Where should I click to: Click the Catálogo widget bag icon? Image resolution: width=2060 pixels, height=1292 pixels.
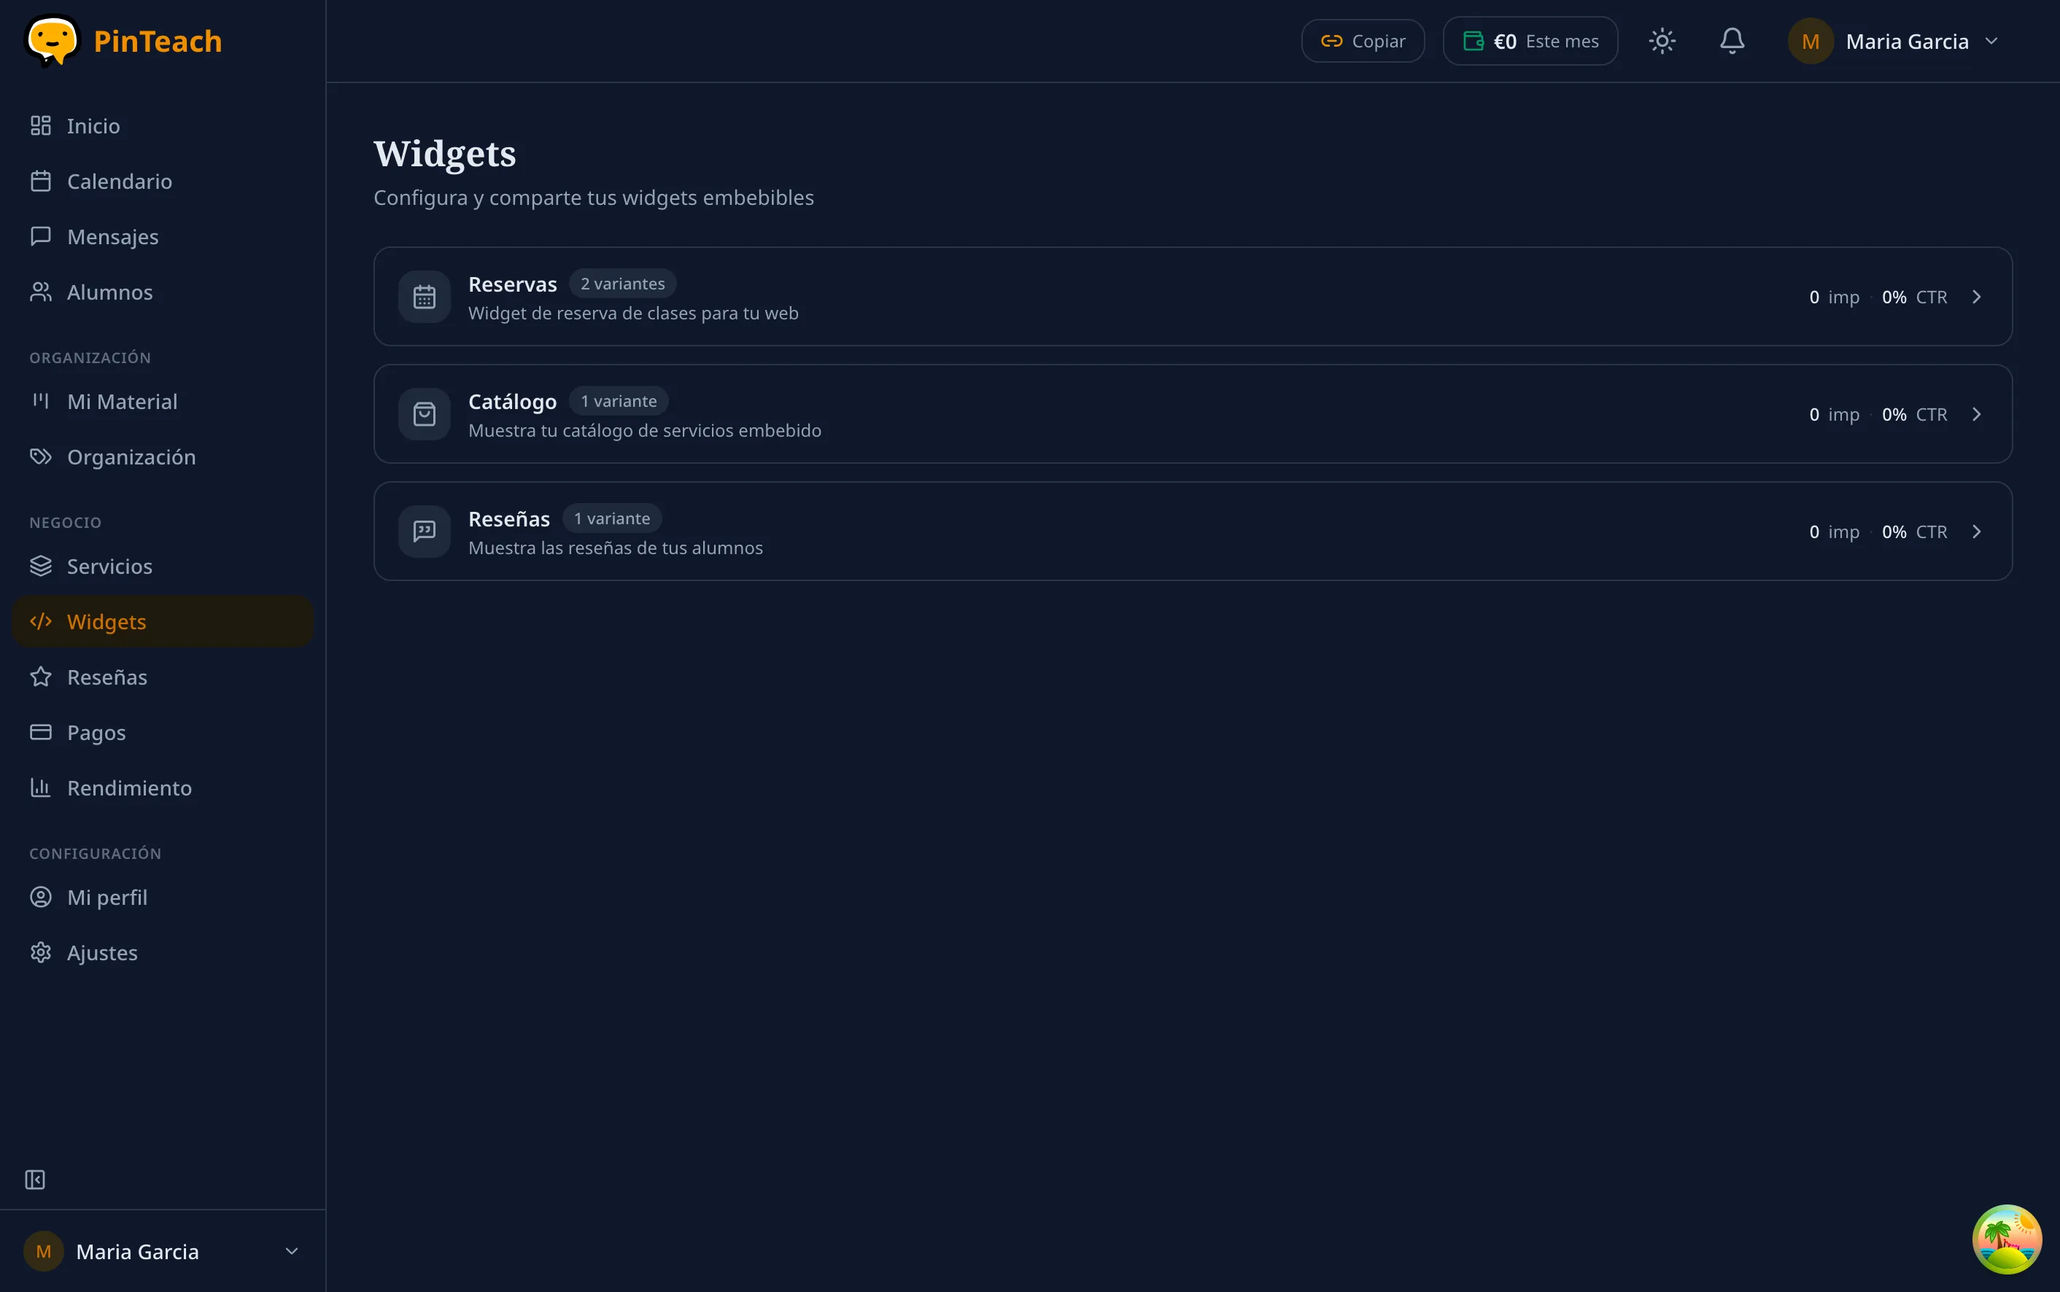pos(423,413)
